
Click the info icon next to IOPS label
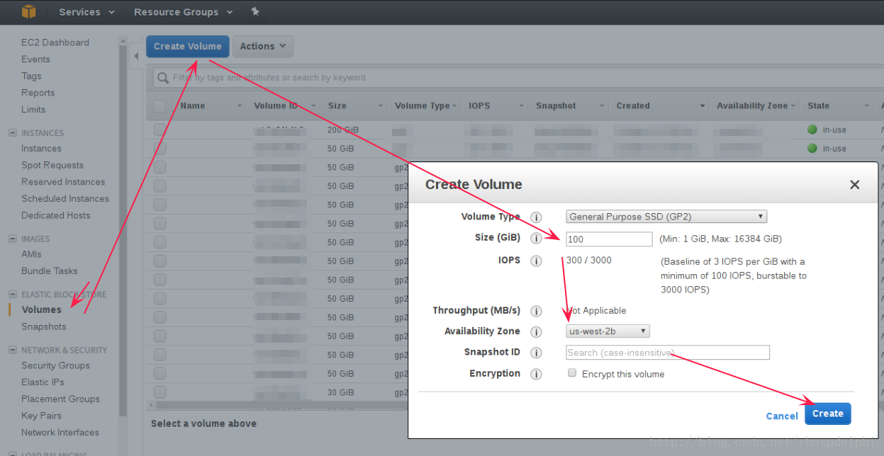click(537, 261)
